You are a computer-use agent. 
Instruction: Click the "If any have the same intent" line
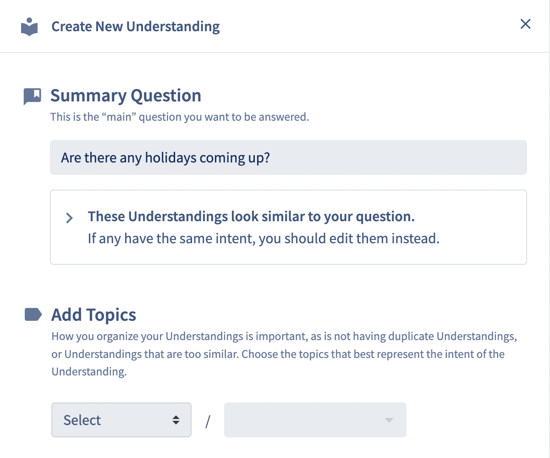(x=264, y=239)
